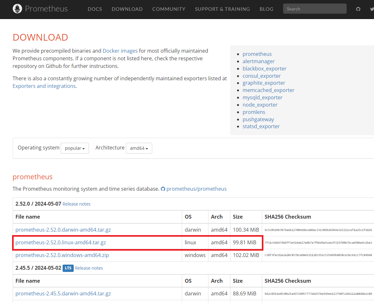This screenshot has height=303, width=374.
Task: Open Release notes for version 2.45.5
Action: coord(89,268)
